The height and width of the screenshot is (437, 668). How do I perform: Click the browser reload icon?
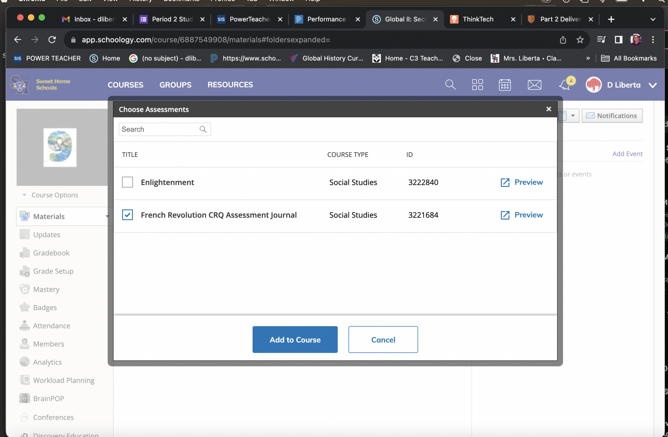(52, 40)
